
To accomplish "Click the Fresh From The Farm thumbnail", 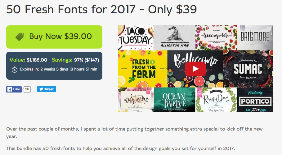I will [x=142, y=69].
